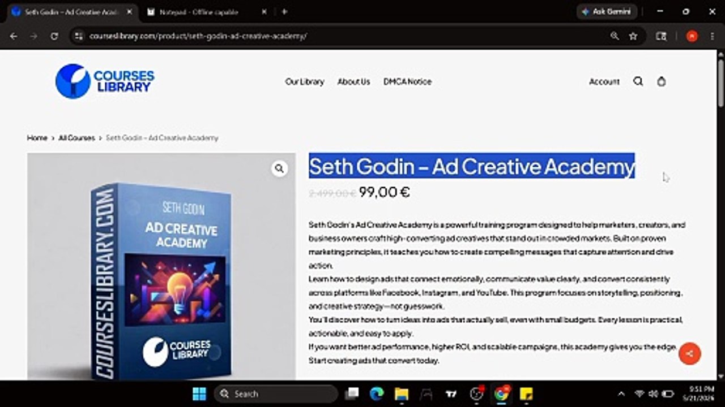Show hidden system tray icons

click(x=621, y=393)
